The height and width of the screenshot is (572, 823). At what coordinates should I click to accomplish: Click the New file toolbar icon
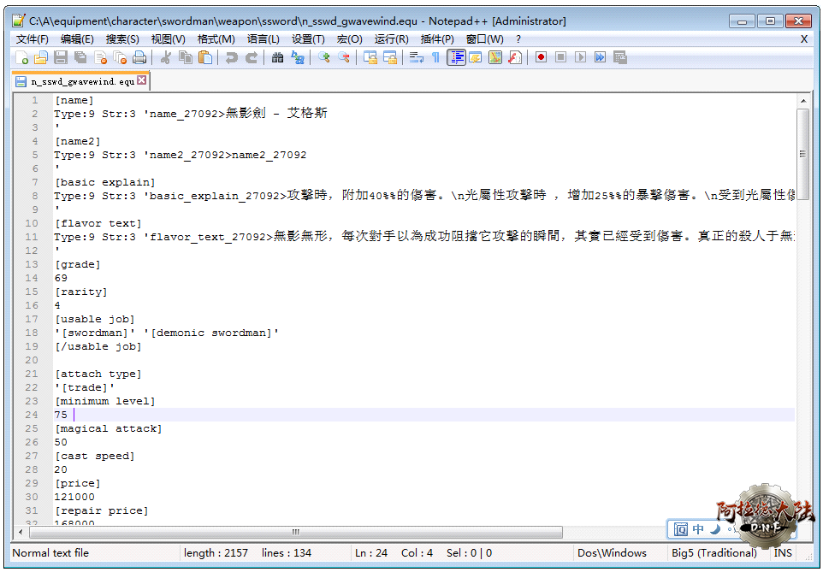tap(22, 57)
